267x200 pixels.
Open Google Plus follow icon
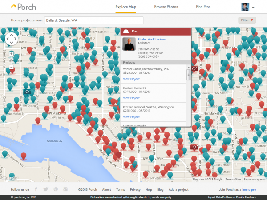point(65,189)
